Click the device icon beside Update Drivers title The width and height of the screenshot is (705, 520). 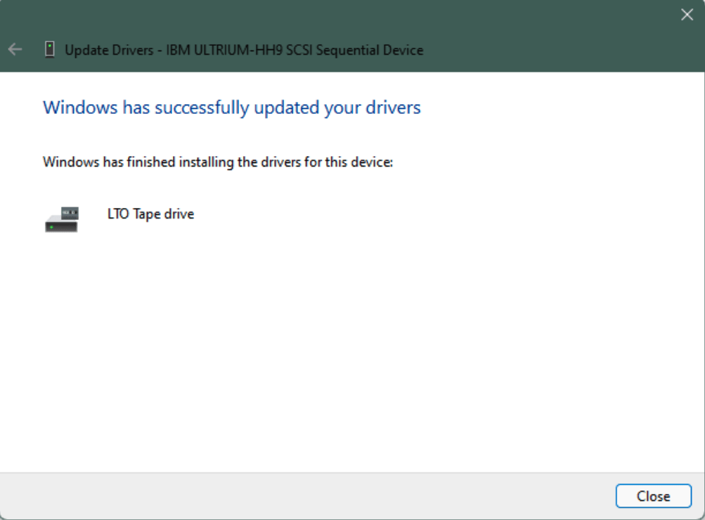49,50
